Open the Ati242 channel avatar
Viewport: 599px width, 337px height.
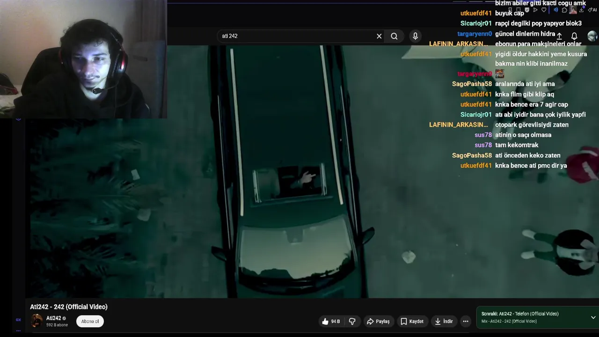(x=37, y=321)
